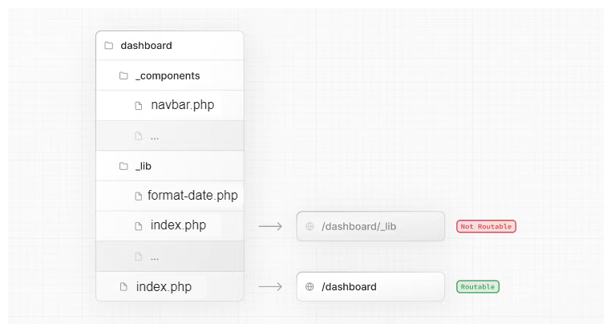The width and height of the screenshot is (611, 332).
Task: Click the globe icon beside /dashboard/_lib
Action: (310, 227)
